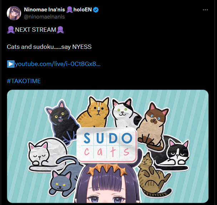
Task: Click the SUDO cats logo in image
Action: (107, 145)
